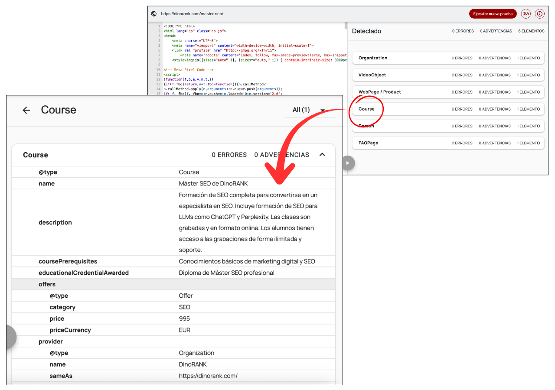Image resolution: width=555 pixels, height=390 pixels.
Task: Click the offers section header row
Action: [173, 284]
